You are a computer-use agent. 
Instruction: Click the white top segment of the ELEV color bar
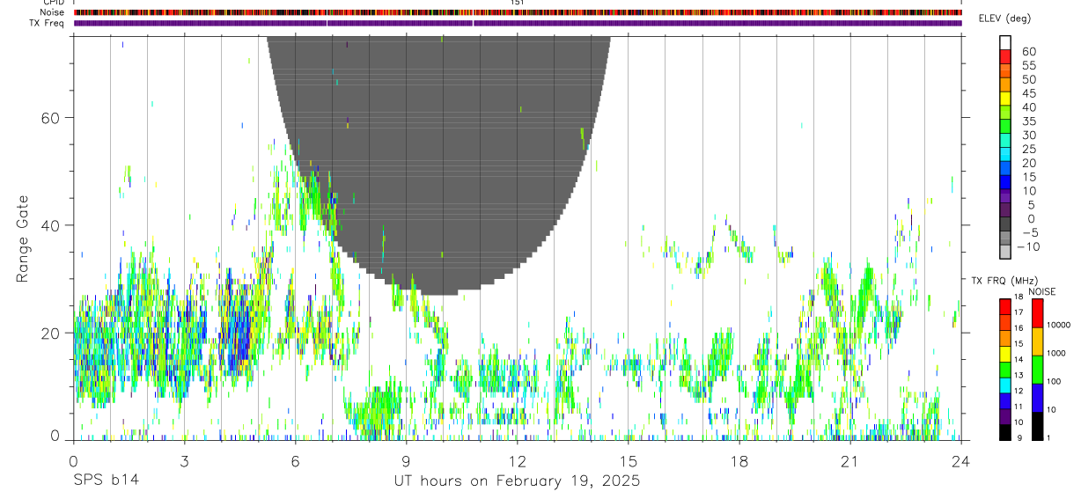click(1005, 41)
